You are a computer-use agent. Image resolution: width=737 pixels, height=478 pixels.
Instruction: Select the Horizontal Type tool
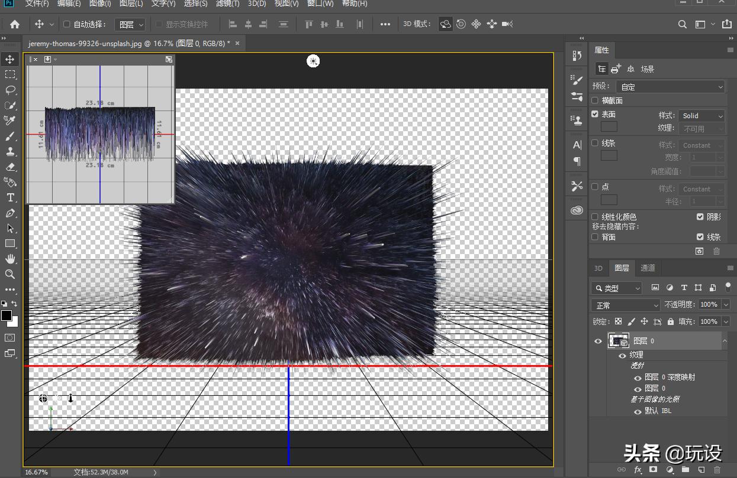[x=10, y=197]
